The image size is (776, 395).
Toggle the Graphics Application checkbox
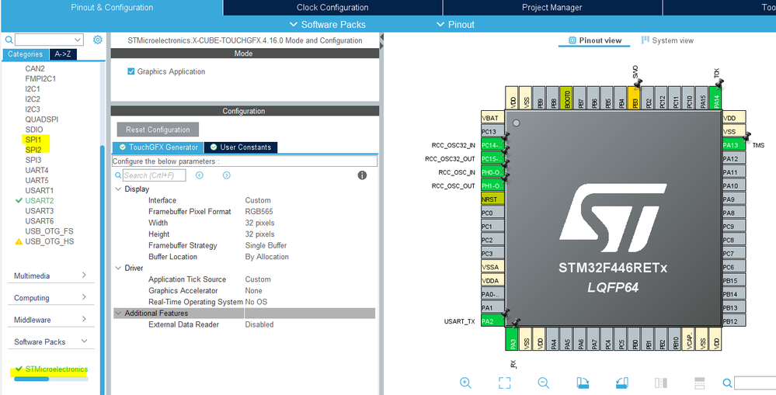(131, 71)
